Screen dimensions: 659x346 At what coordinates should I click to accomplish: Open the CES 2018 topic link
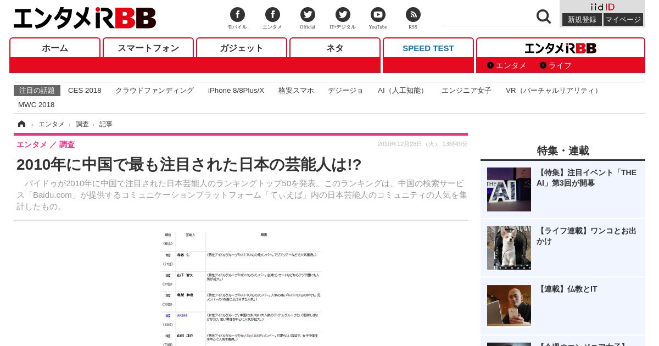[85, 90]
